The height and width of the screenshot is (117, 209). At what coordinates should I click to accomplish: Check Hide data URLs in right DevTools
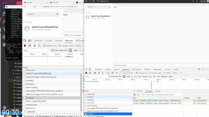click(x=109, y=77)
